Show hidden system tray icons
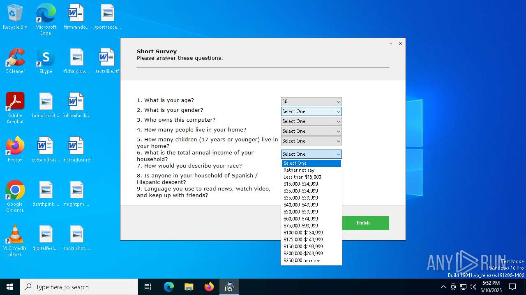The height and width of the screenshot is (295, 526). click(x=443, y=287)
